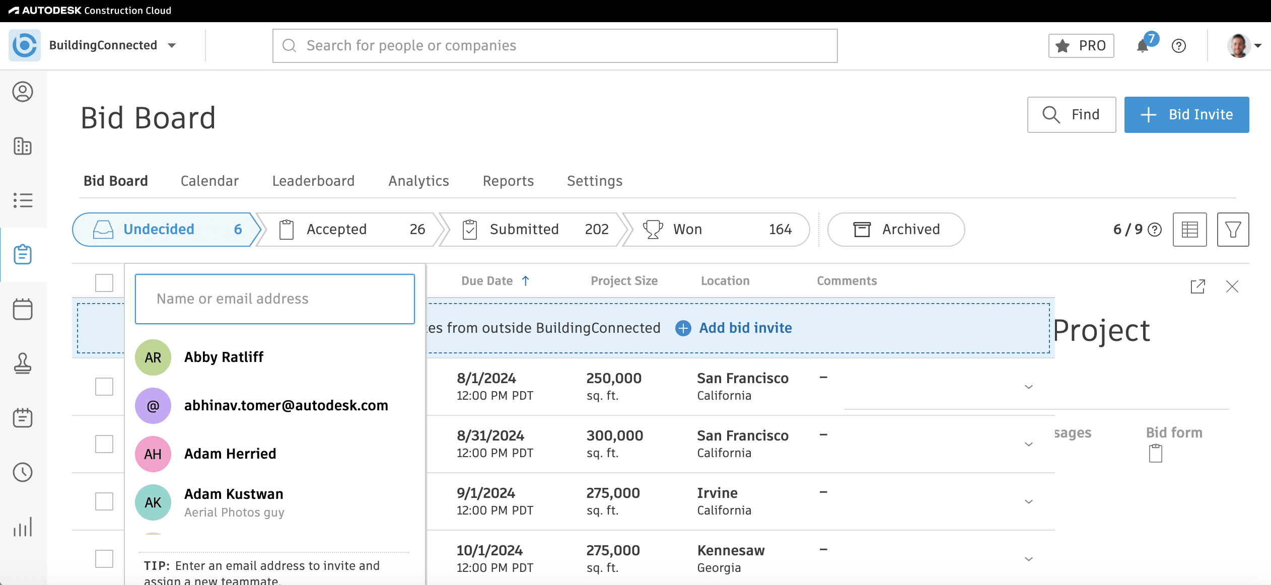This screenshot has height=585, width=1271.
Task: Select the calendar icon in the left sidebar
Action: pos(23,309)
